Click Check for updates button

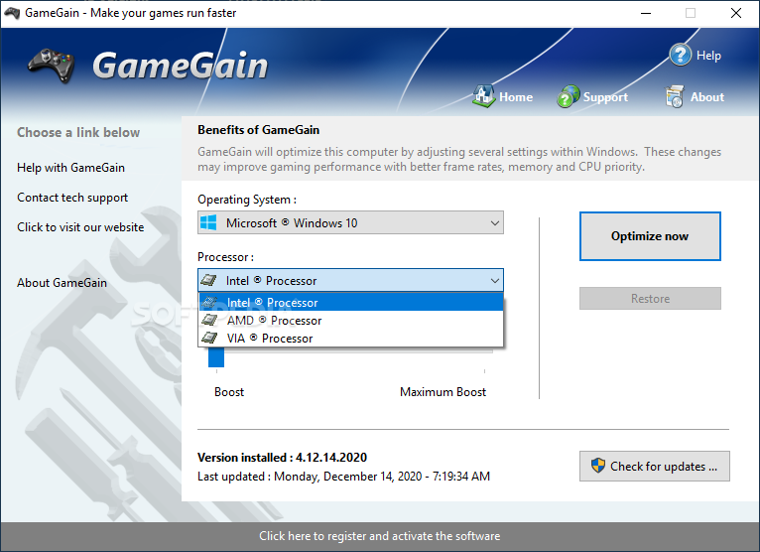pyautogui.click(x=655, y=467)
